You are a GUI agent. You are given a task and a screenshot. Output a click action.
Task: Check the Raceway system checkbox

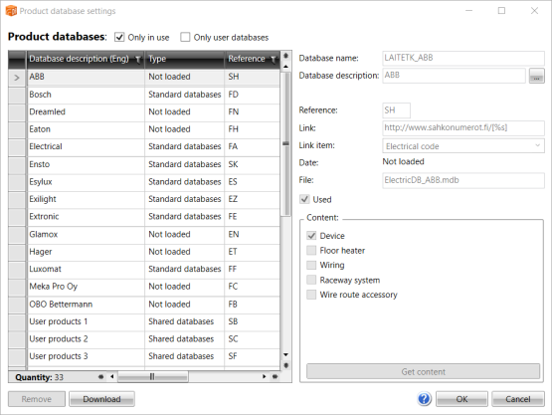[311, 280]
